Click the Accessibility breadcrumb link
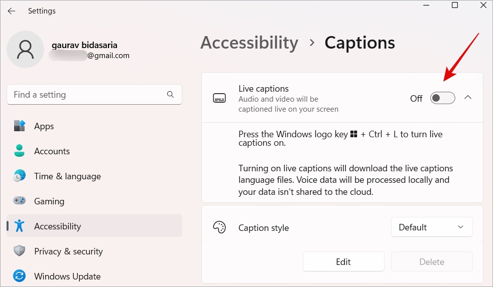 [250, 43]
